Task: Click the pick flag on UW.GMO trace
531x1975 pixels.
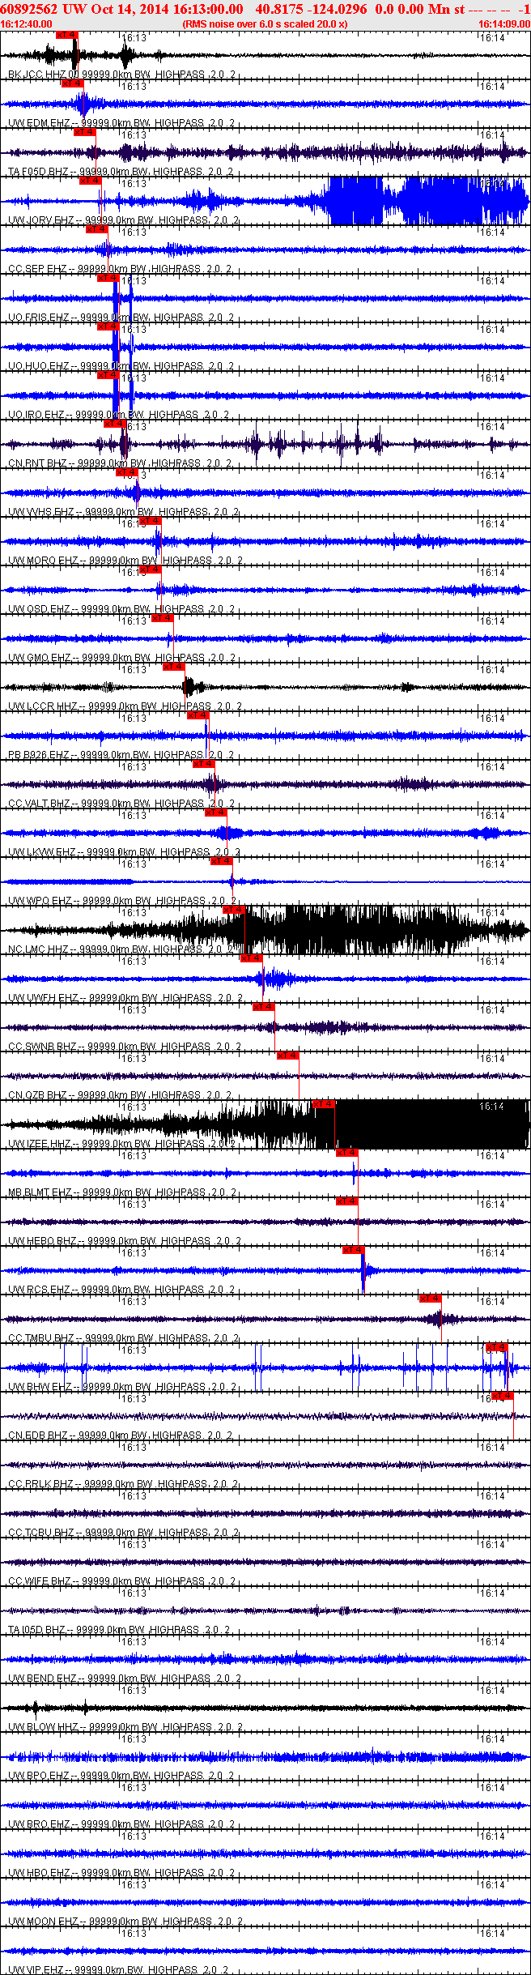Action: (x=163, y=618)
